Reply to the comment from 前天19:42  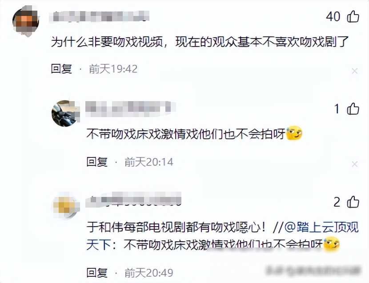[61, 69]
